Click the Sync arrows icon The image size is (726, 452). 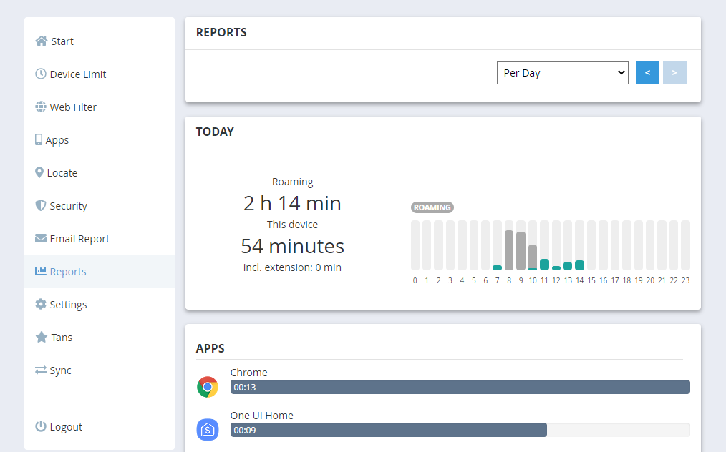tap(41, 370)
